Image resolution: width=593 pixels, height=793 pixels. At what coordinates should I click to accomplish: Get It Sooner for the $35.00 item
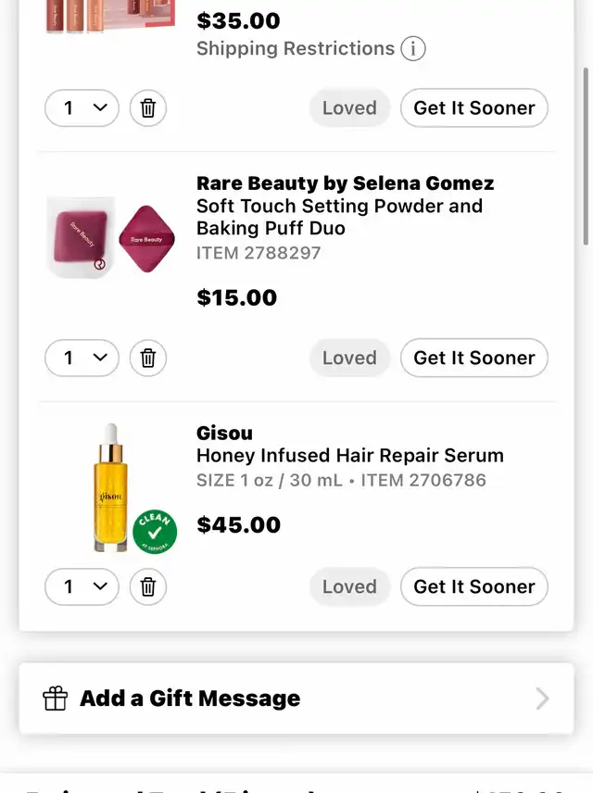point(474,107)
